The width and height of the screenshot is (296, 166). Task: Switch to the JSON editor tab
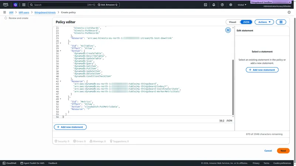pyautogui.click(x=246, y=22)
